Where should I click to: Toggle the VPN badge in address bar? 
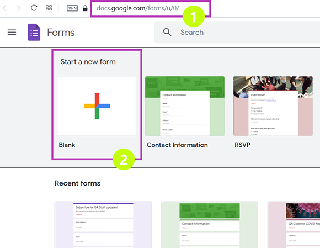click(72, 8)
